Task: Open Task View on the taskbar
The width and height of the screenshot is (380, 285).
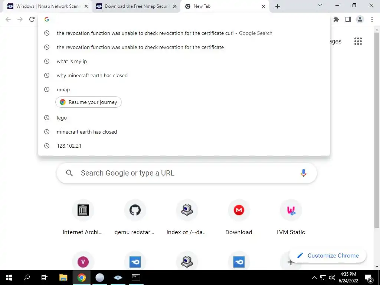Action: pos(45,278)
